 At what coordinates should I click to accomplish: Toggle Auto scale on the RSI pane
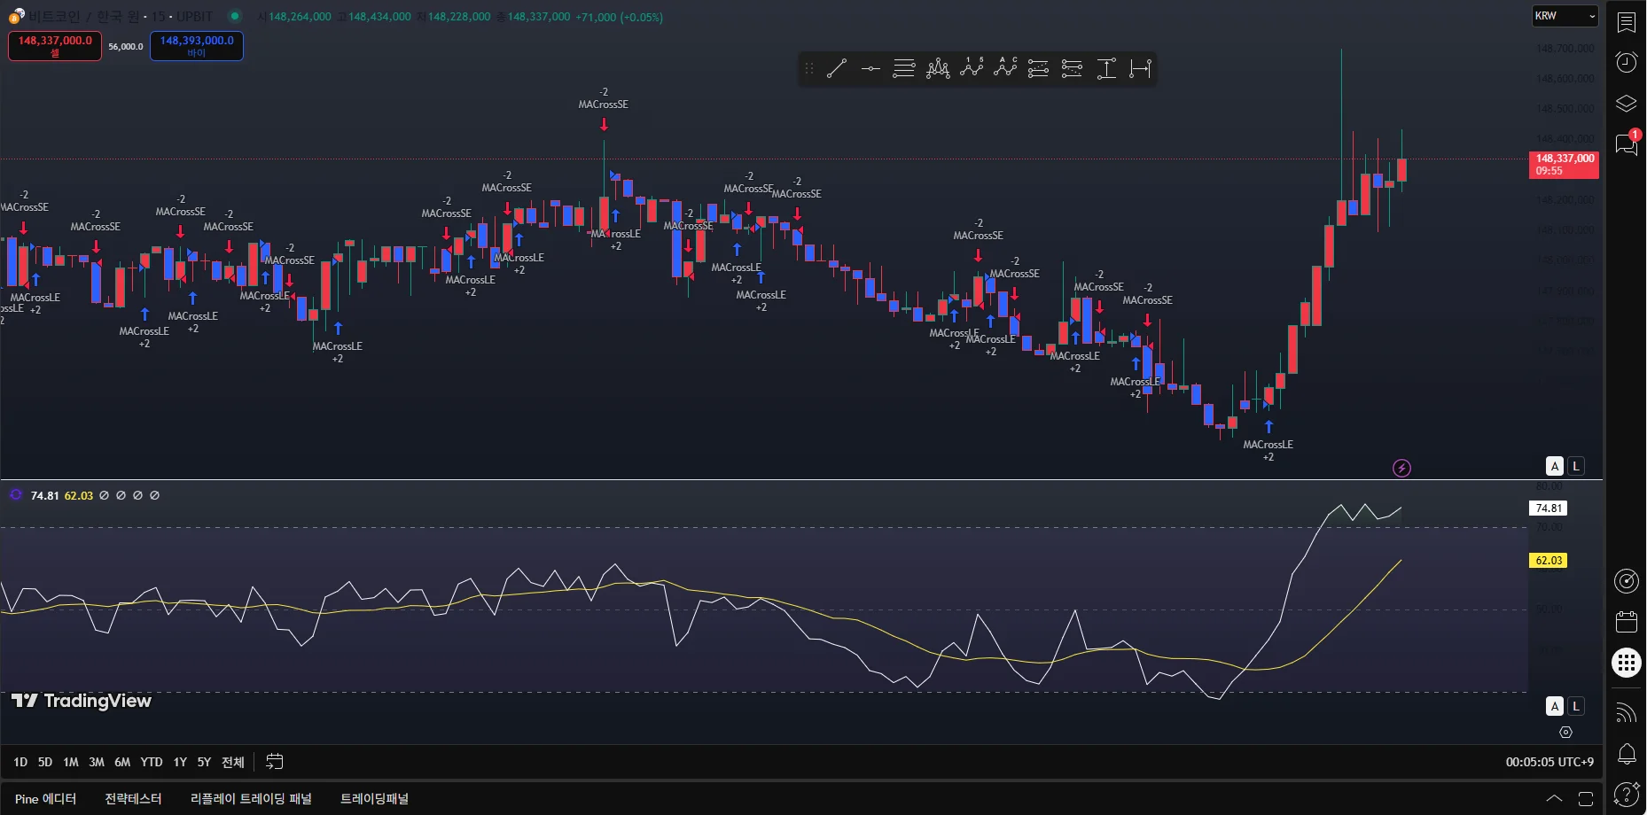1555,706
